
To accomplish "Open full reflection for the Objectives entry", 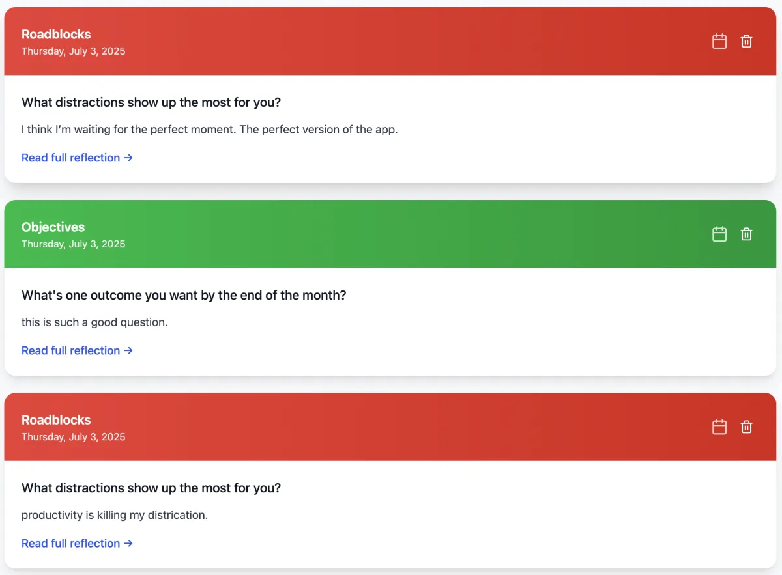I will (77, 350).
